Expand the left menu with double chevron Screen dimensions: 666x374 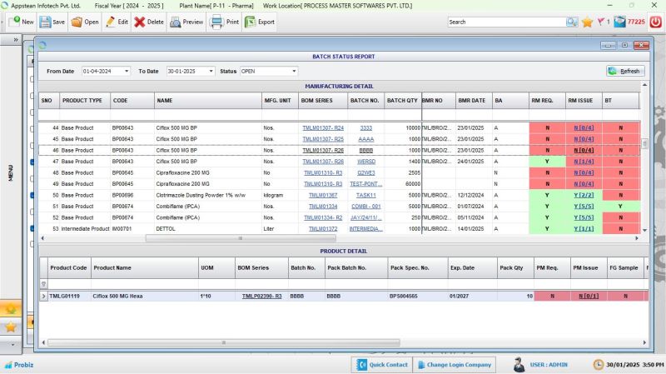click(x=16, y=40)
